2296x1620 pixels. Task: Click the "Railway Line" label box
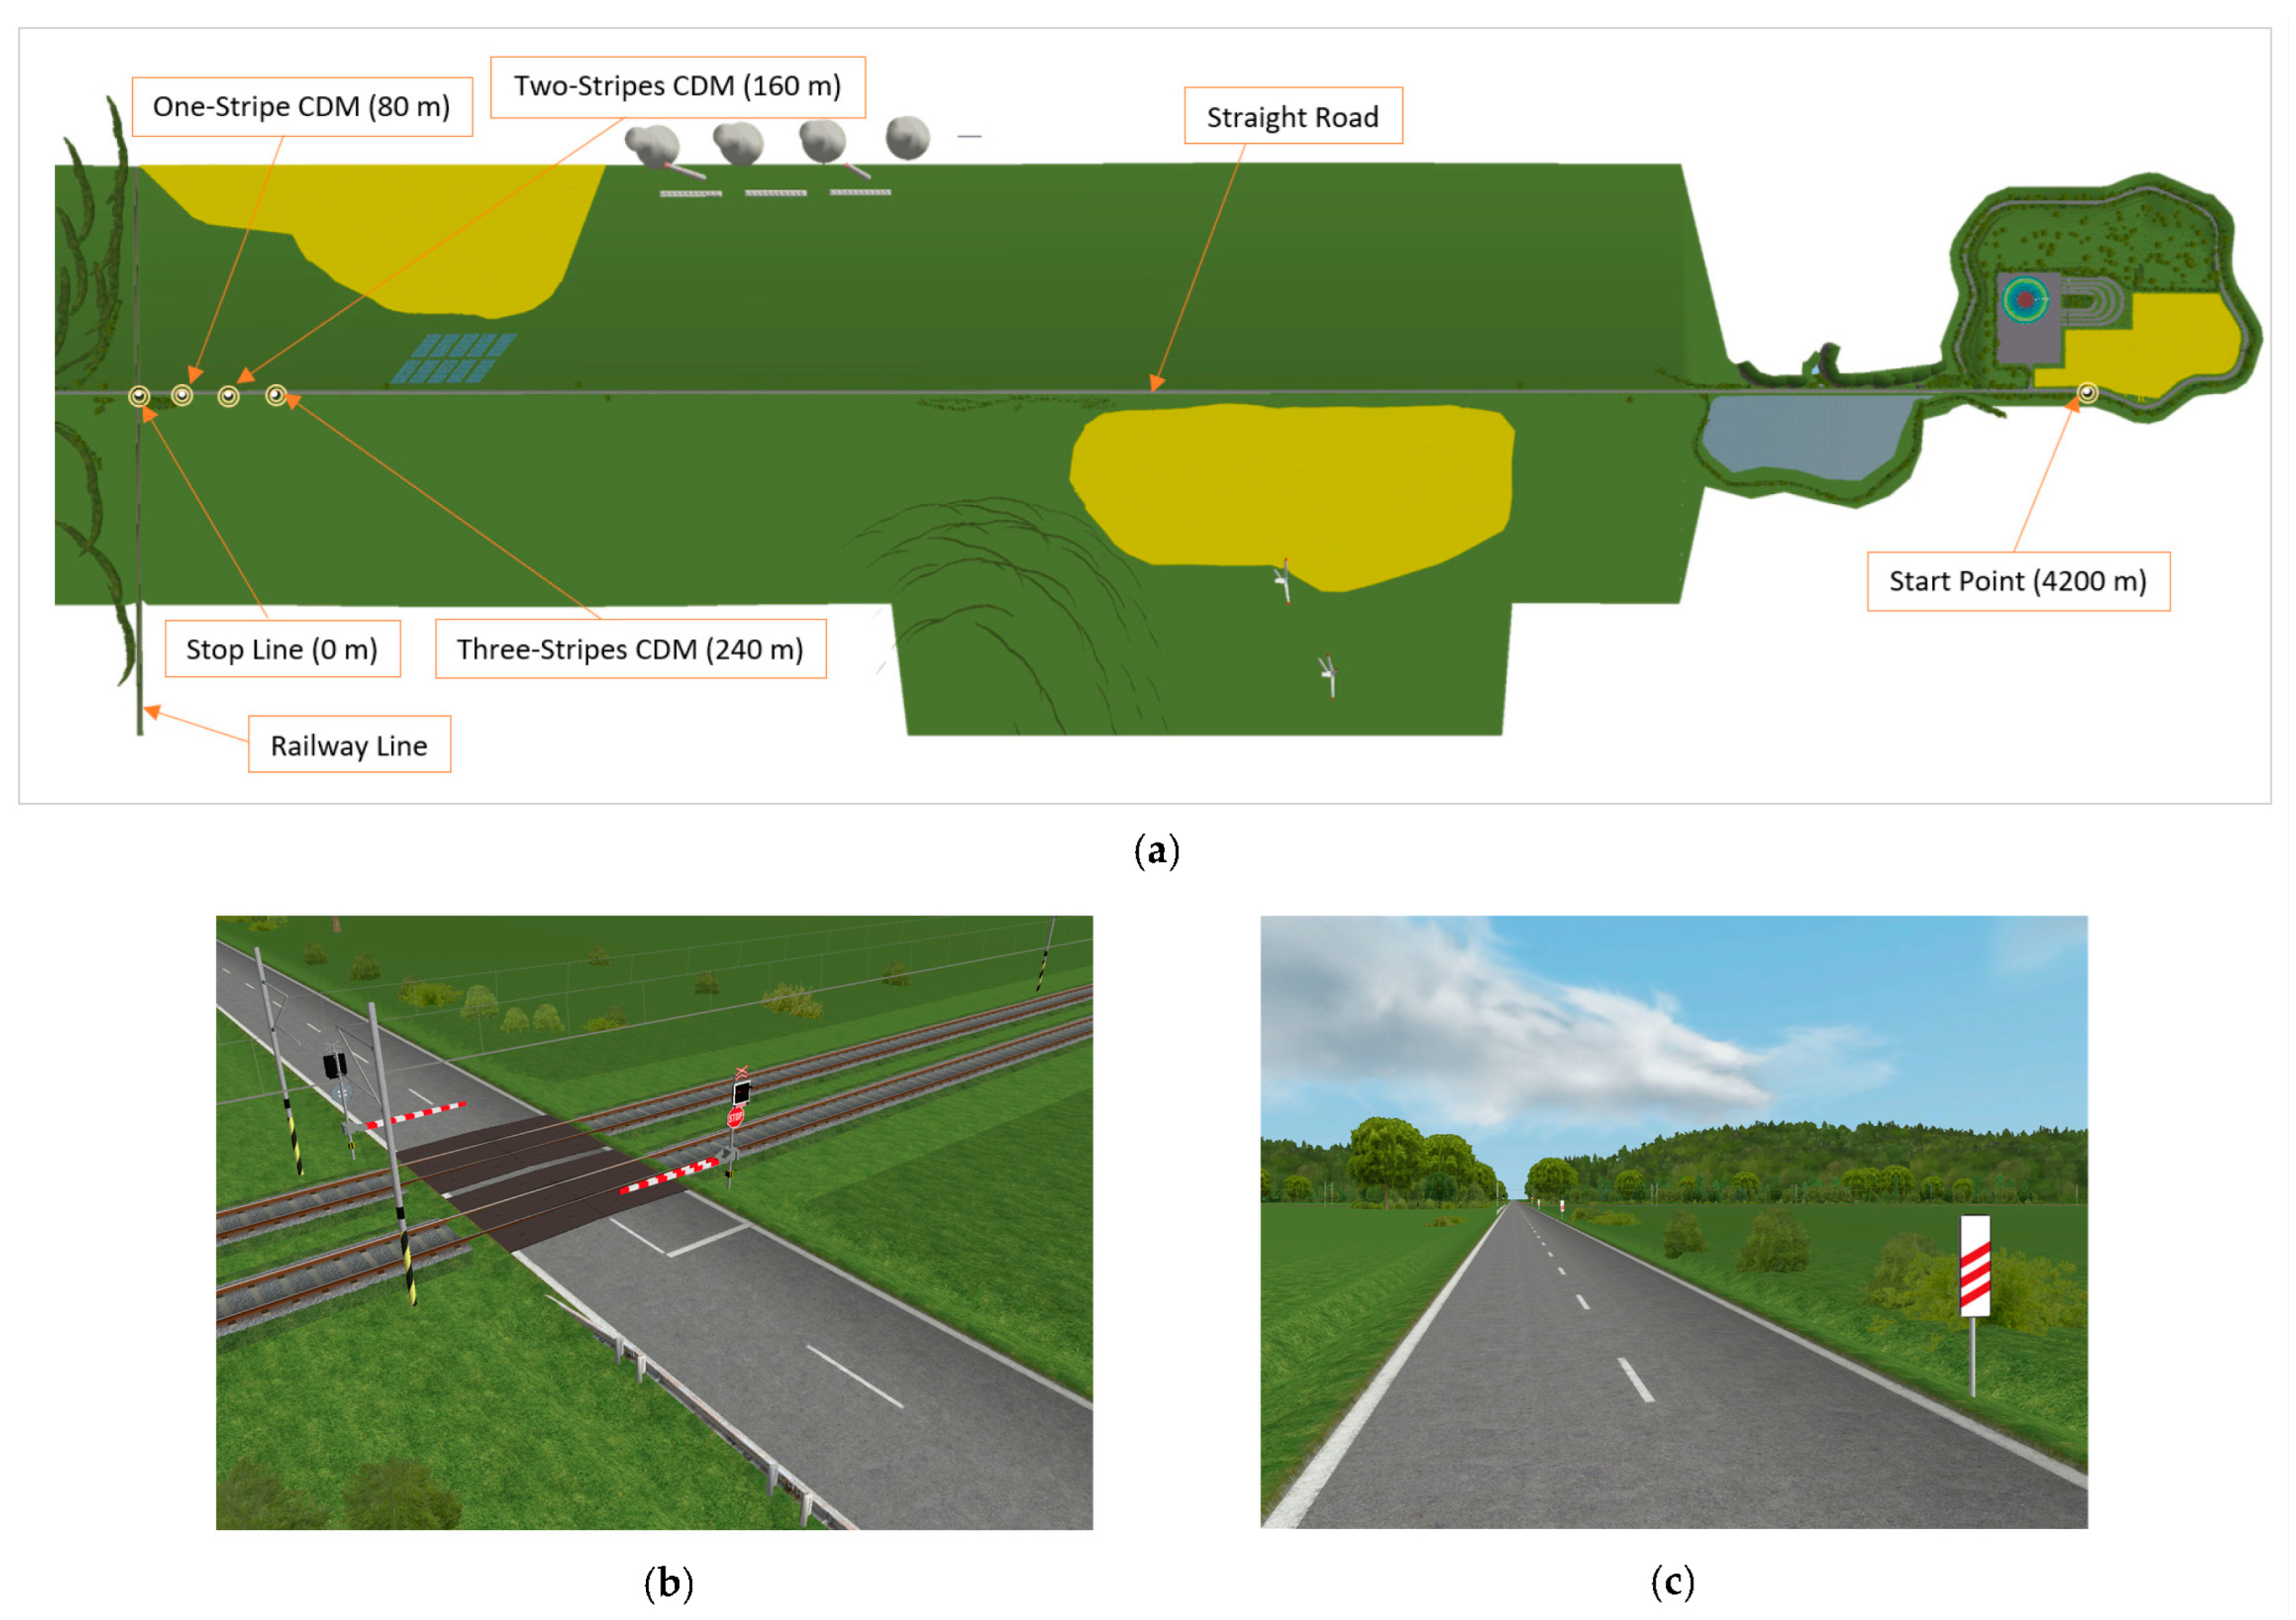point(349,746)
